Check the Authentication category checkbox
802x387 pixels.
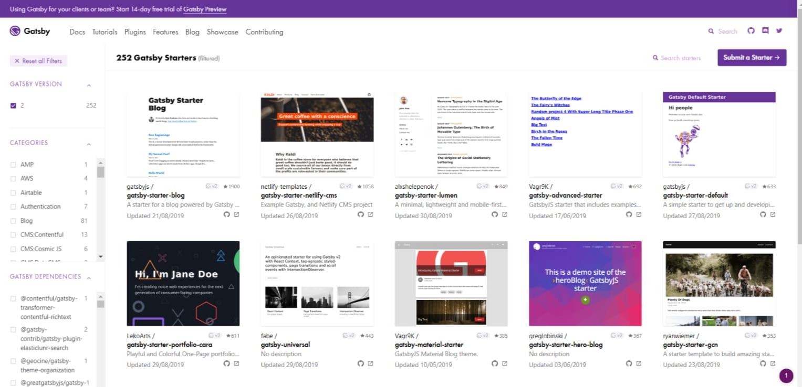coord(13,207)
